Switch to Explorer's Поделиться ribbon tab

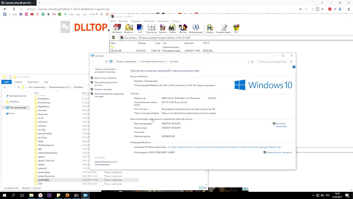coord(33,82)
